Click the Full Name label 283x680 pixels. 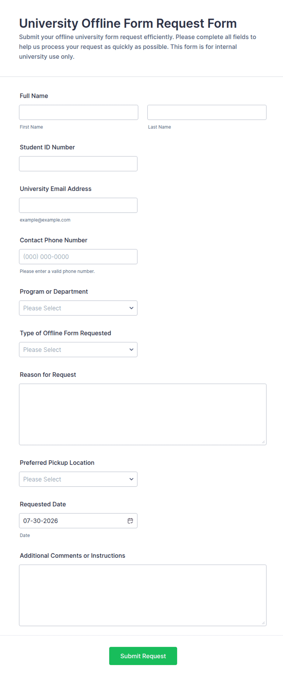click(x=34, y=96)
